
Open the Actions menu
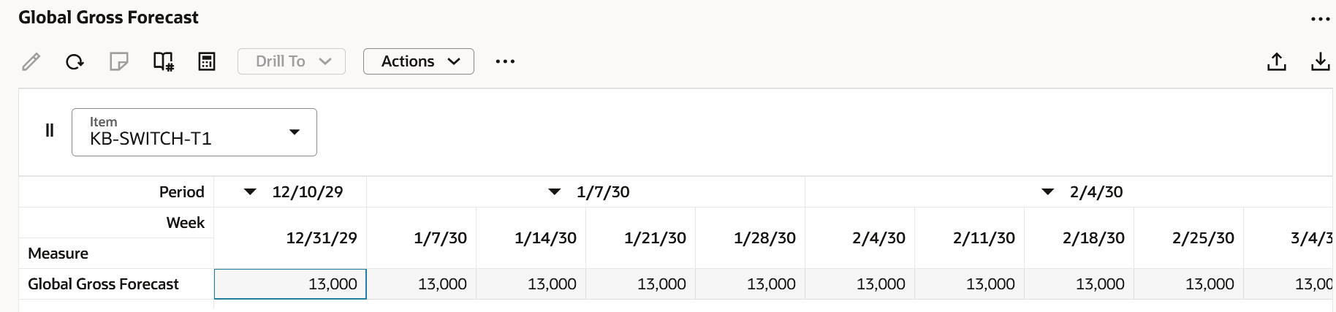point(419,61)
